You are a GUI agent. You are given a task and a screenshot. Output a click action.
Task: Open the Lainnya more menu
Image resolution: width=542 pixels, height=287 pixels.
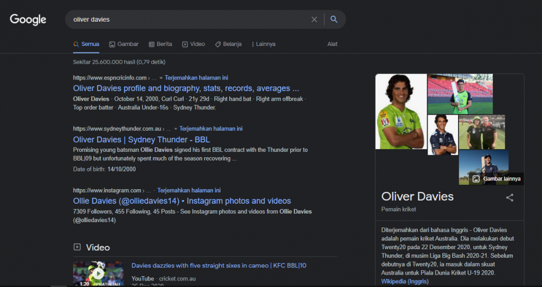tap(263, 44)
